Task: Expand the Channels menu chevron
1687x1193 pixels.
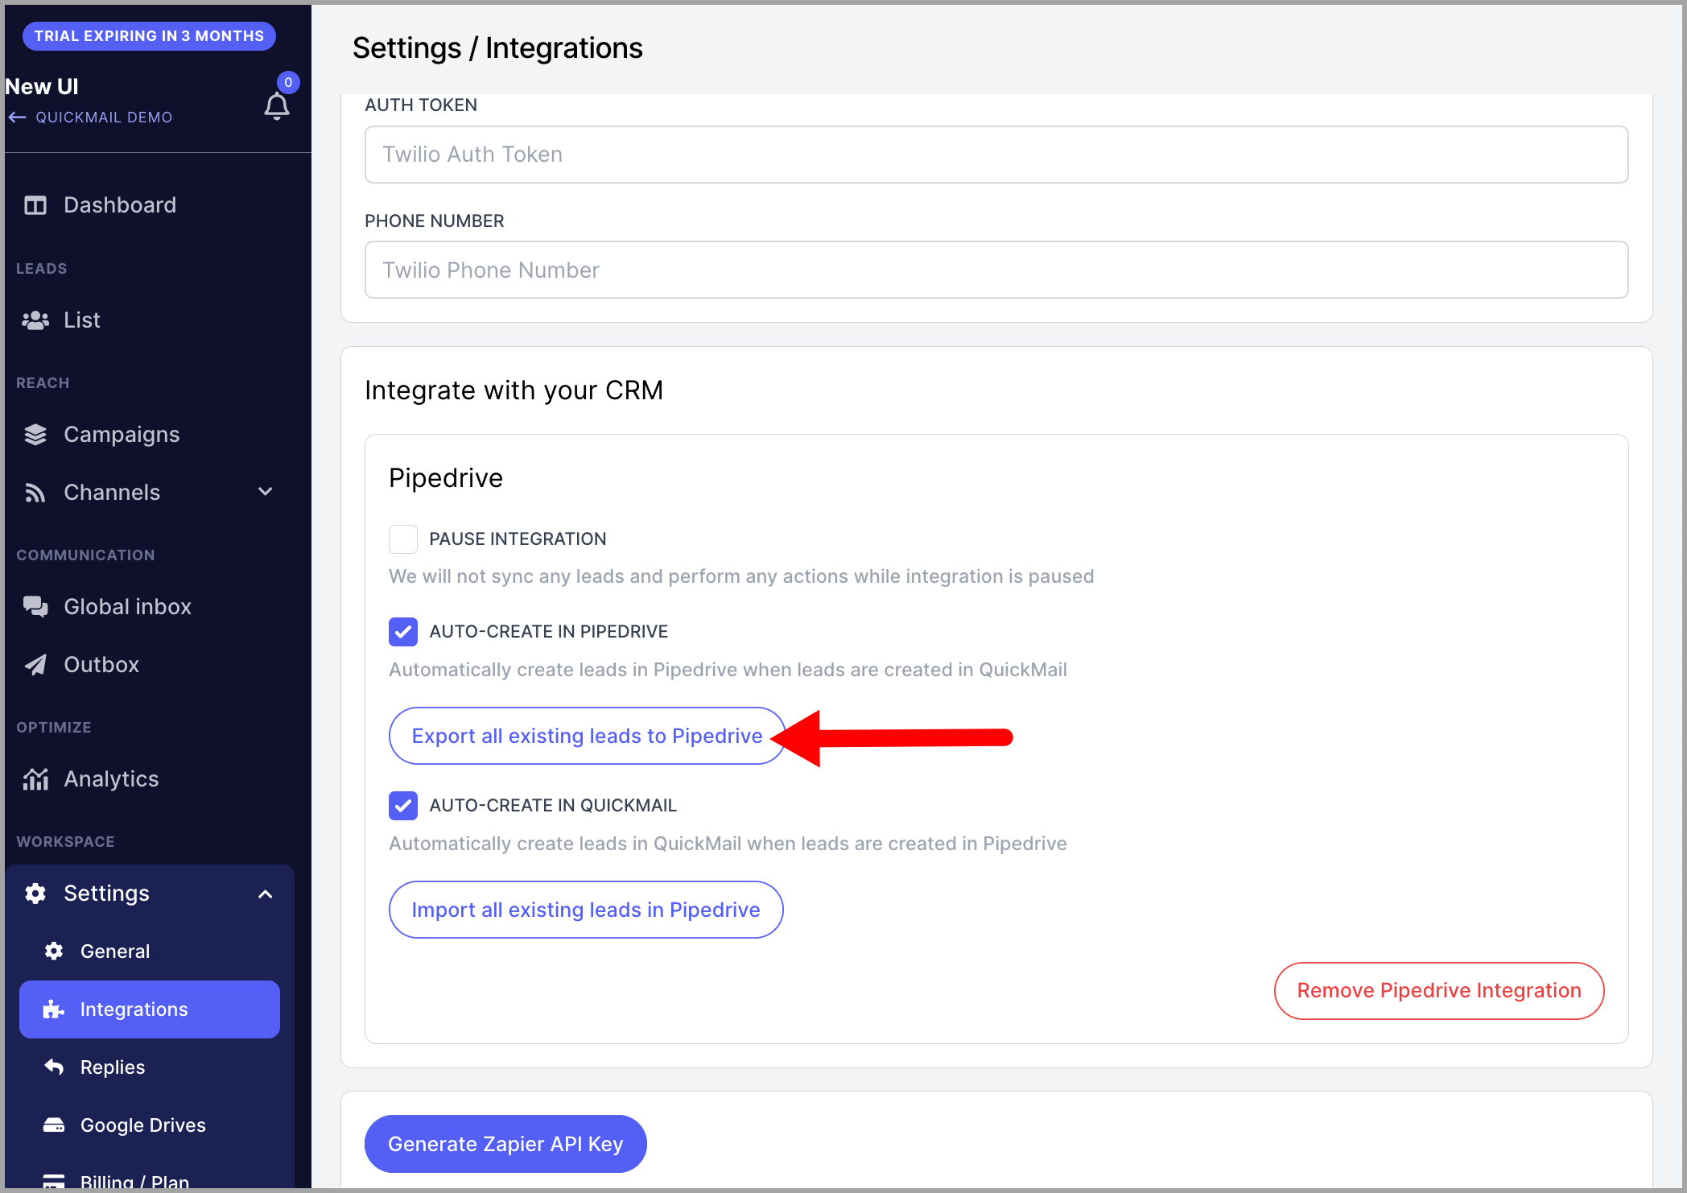Action: coord(266,492)
